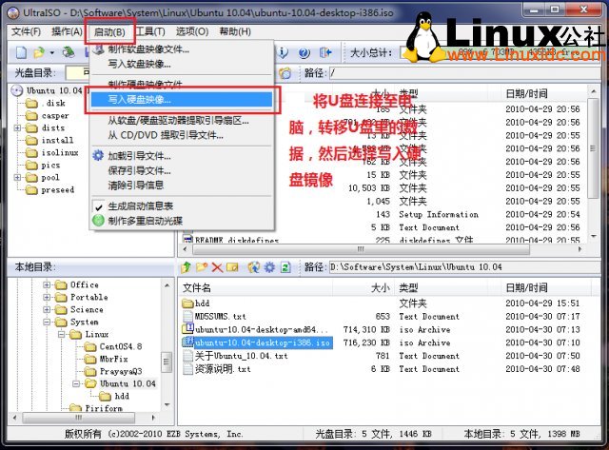Expand the Portable folder in local tree

coord(47,298)
